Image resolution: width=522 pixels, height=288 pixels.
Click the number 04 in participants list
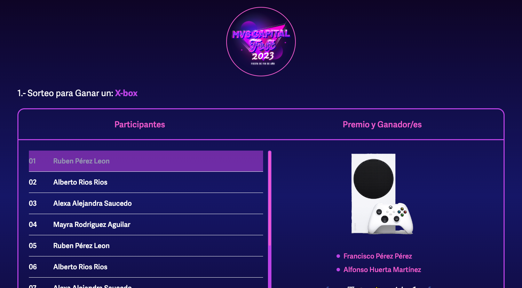(33, 225)
